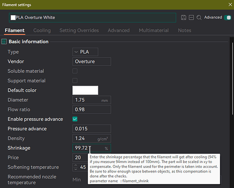The height and width of the screenshot is (188, 234).
Task: Check the Support material checkbox
Action: click(75, 81)
